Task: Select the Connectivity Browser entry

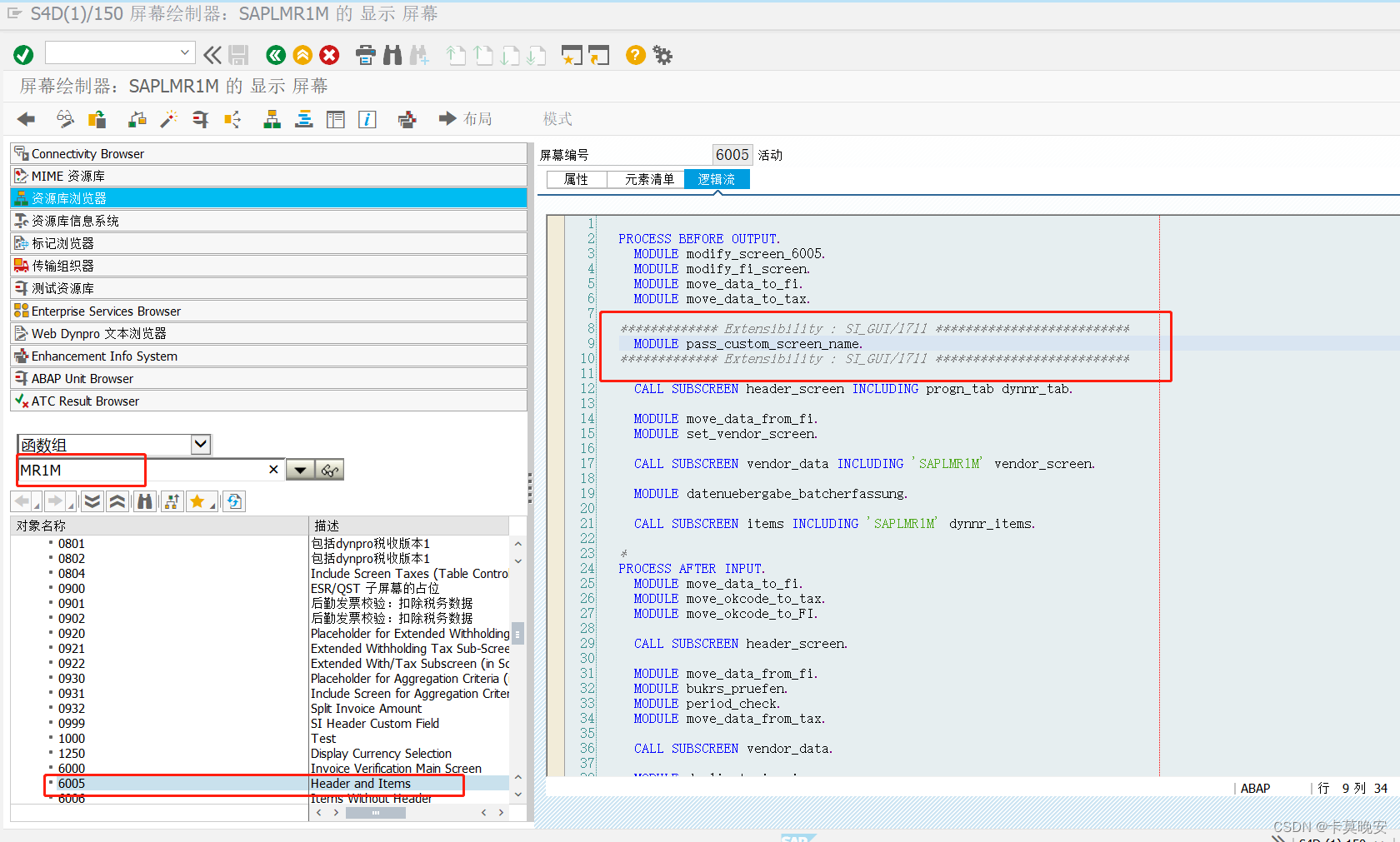Action: click(87, 153)
